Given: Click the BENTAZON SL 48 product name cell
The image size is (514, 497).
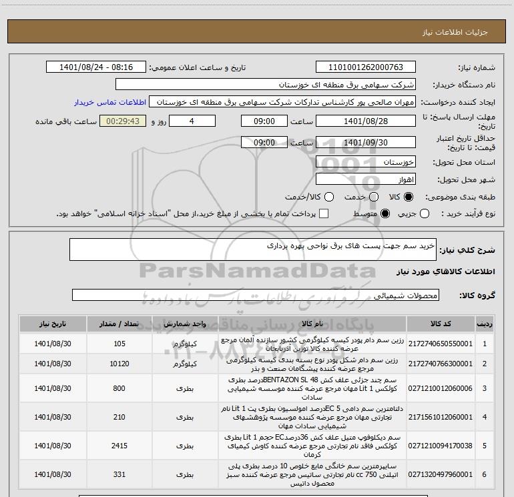Looking at the screenshot, I should (312, 388).
